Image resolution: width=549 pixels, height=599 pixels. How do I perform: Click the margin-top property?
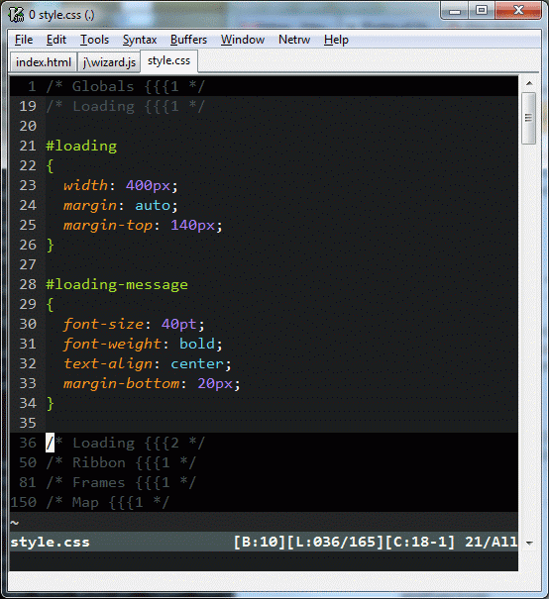point(108,226)
